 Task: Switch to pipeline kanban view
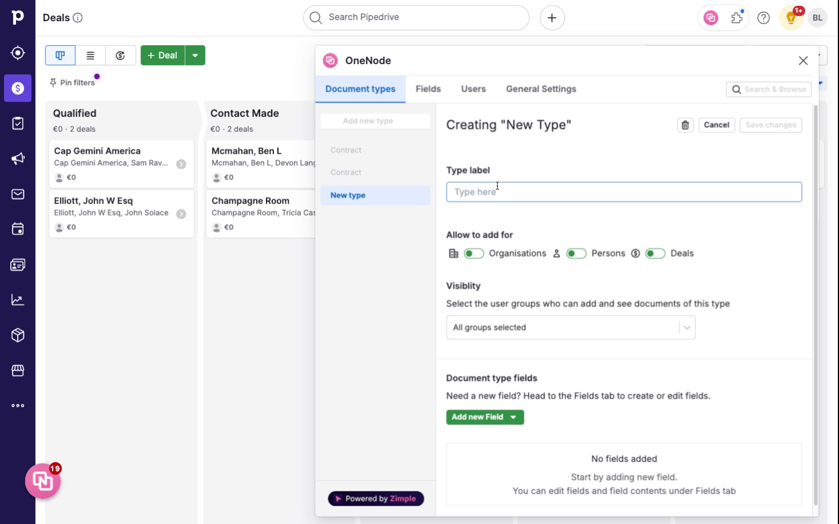pyautogui.click(x=60, y=56)
